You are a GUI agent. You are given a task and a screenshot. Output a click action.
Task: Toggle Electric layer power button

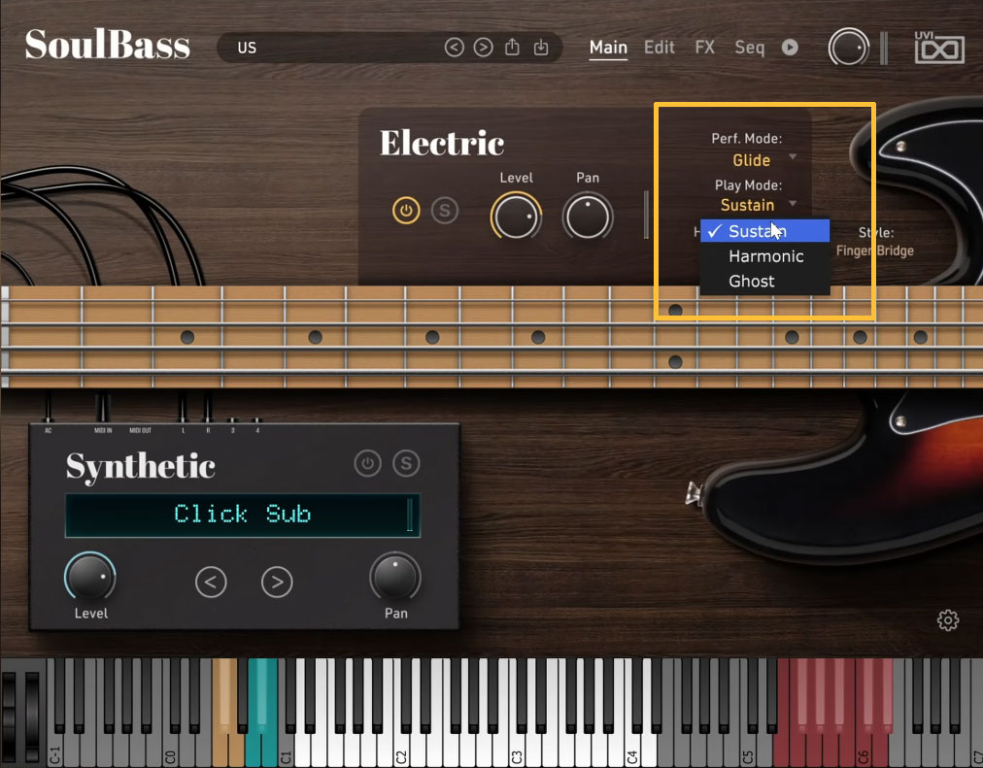click(406, 211)
